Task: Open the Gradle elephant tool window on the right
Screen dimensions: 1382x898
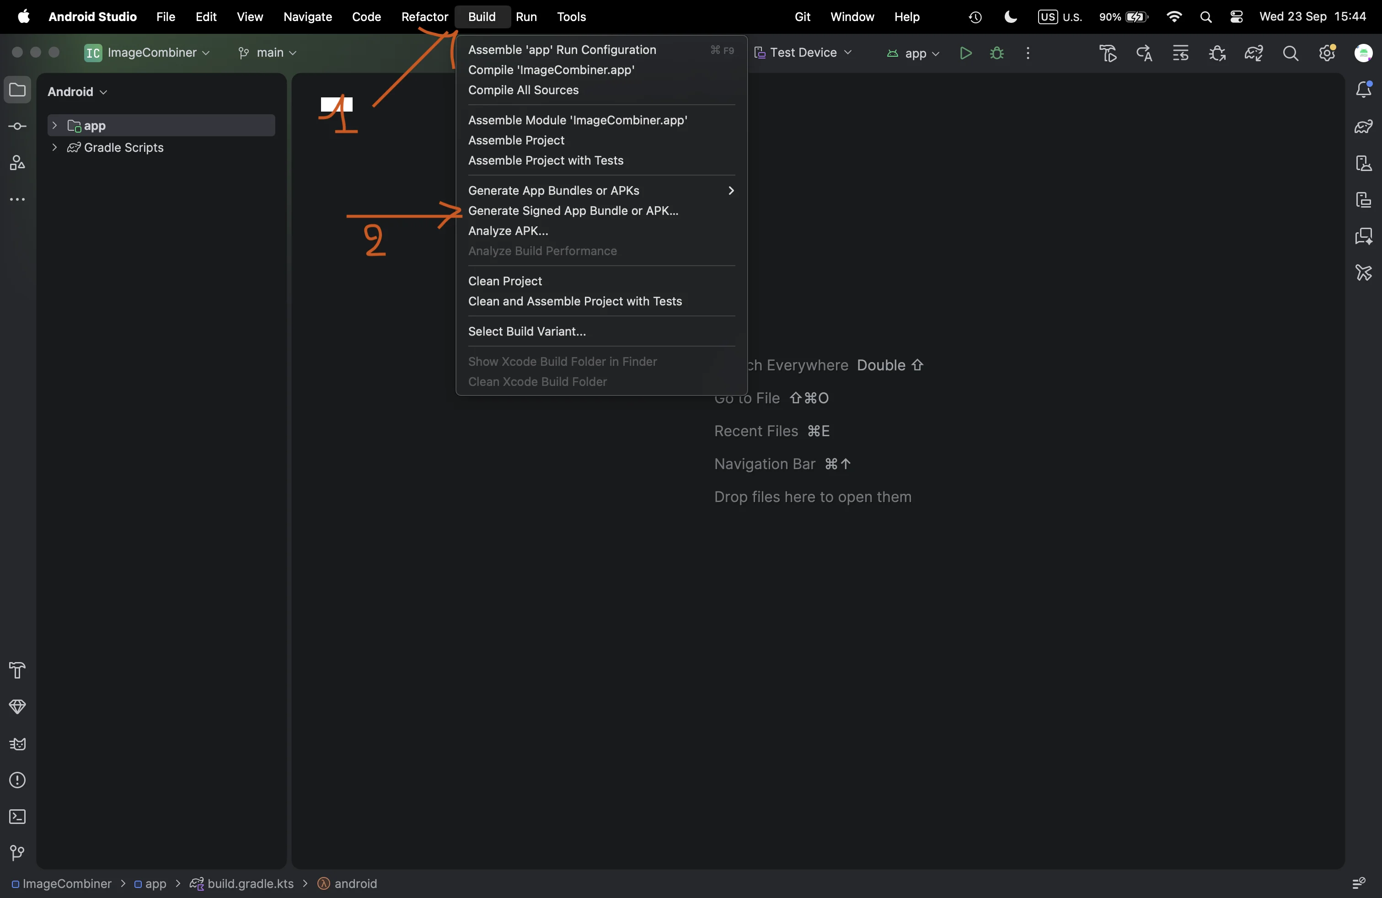Action: point(1363,127)
